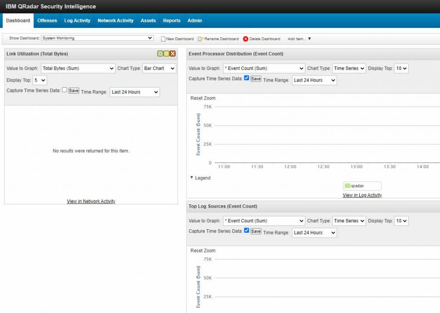Open the Add Item menu

(299, 39)
